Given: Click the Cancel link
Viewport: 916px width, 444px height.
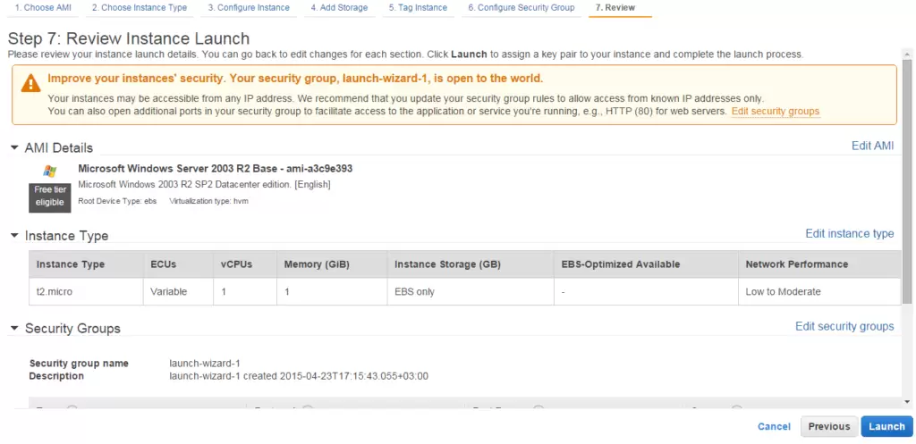Looking at the screenshot, I should (774, 426).
